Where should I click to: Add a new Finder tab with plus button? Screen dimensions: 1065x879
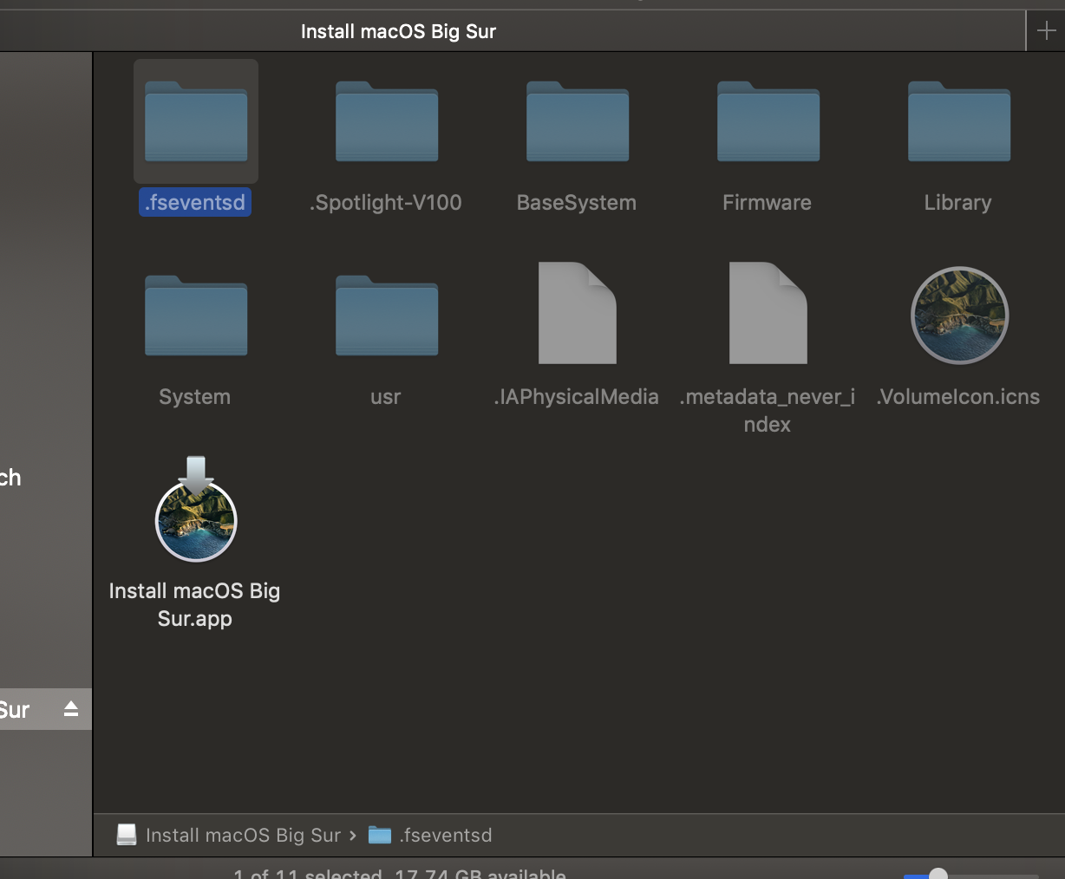[x=1046, y=31]
